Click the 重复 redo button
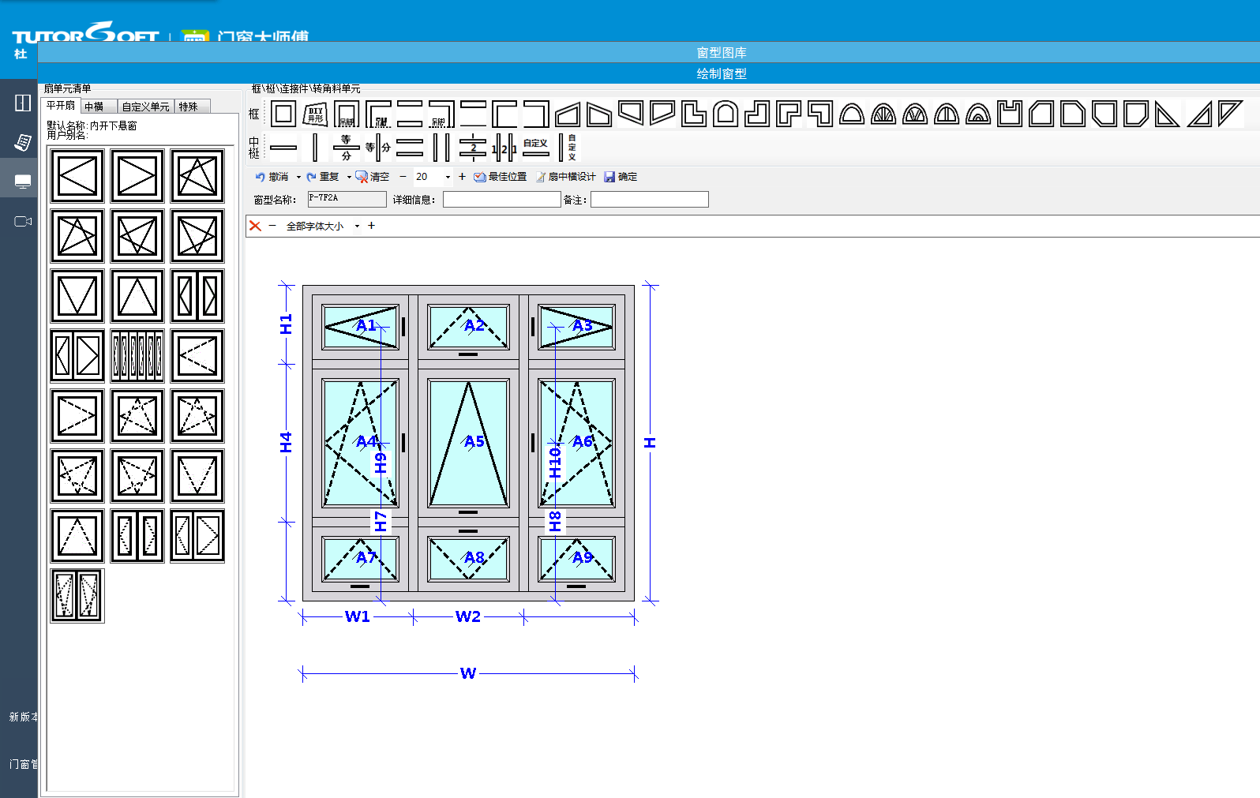The height and width of the screenshot is (798, 1260). coord(323,177)
